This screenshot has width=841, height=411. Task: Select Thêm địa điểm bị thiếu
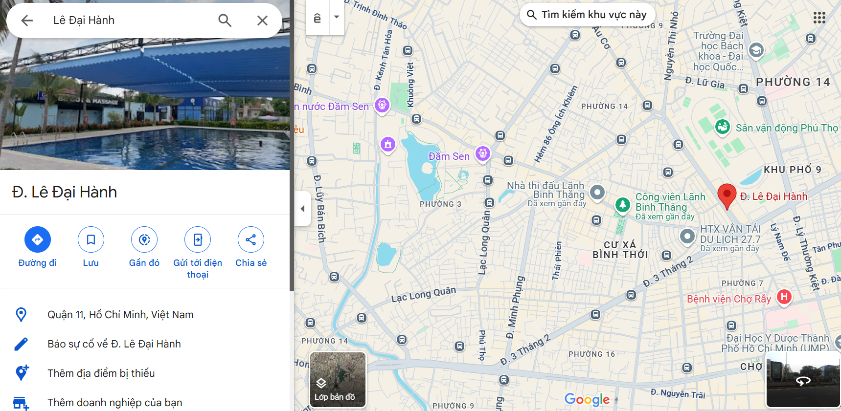click(x=145, y=373)
